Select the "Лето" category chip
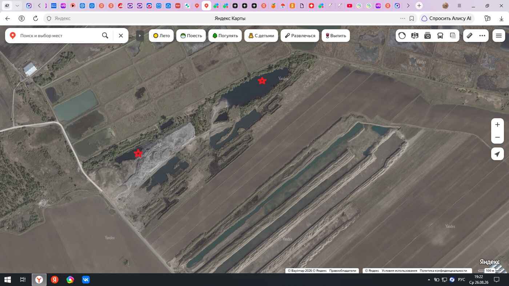Image resolution: width=509 pixels, height=286 pixels. coord(161,36)
